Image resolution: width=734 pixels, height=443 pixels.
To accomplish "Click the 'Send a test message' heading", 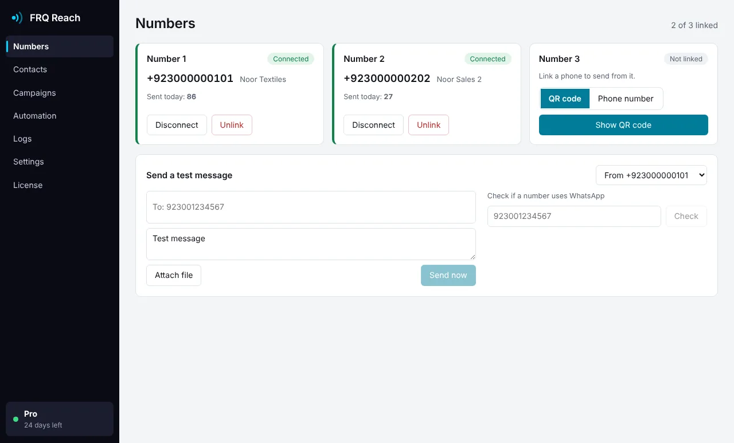I will pos(189,175).
